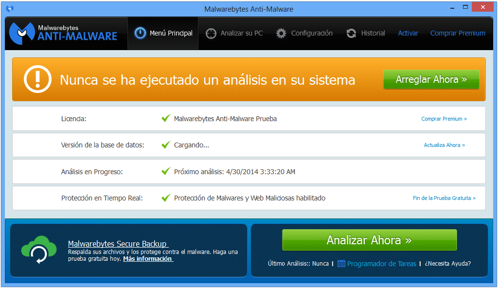Click the title bar Malwarebytes app icon
The width and height of the screenshot is (499, 289).
[x=10, y=9]
